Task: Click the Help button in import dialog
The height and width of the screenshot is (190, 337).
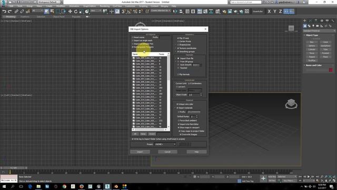Action: 196,152
